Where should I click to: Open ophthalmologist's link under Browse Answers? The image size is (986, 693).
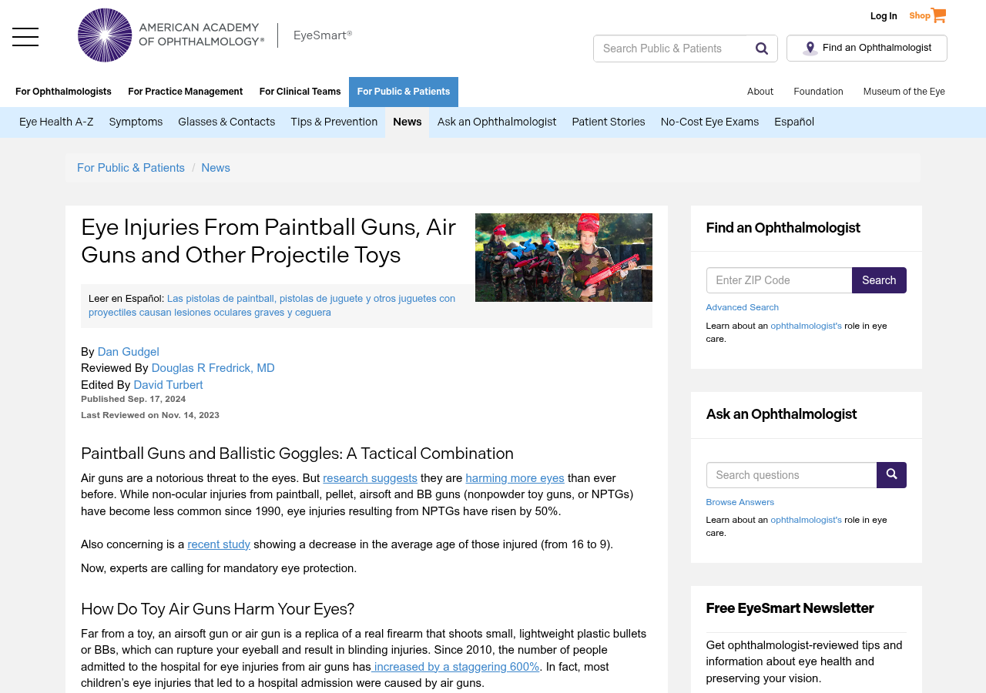tap(806, 520)
